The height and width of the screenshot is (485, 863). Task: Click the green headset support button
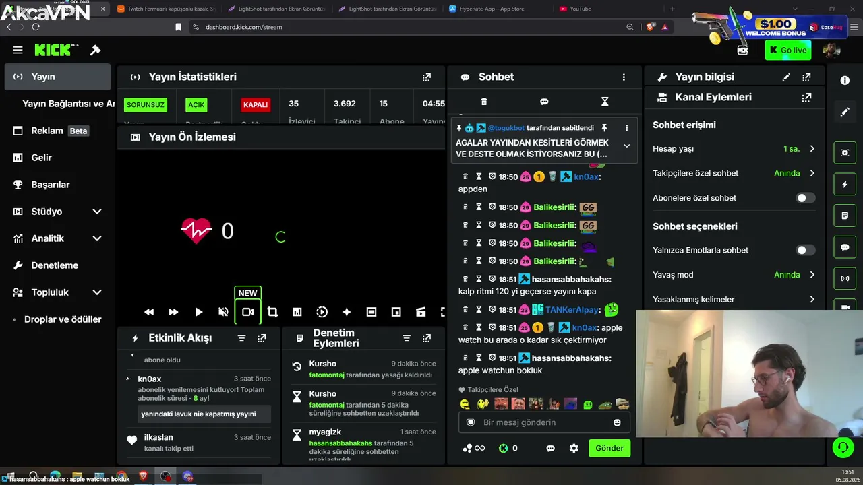(843, 447)
